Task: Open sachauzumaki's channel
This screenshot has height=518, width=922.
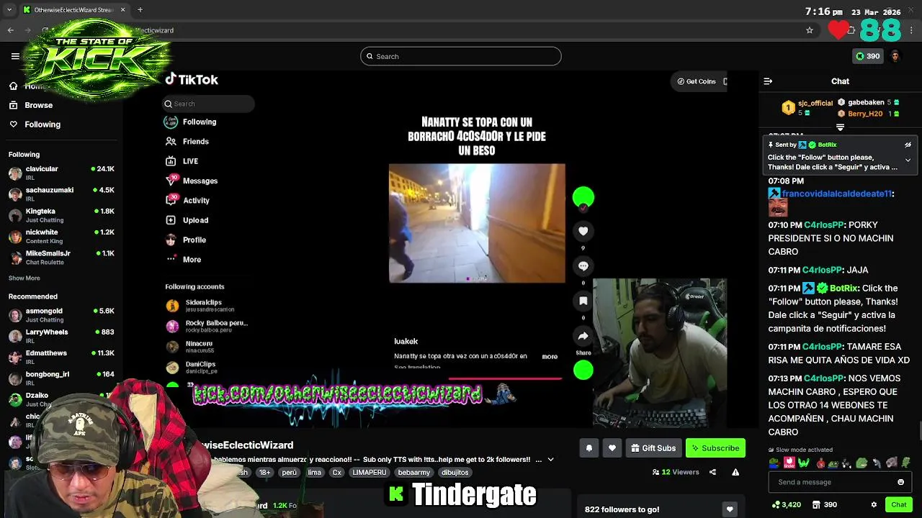Action: [61, 194]
